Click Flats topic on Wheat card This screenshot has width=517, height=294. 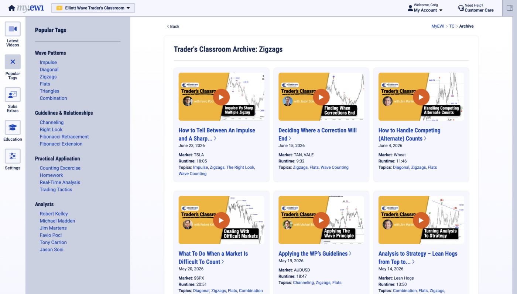(432, 167)
